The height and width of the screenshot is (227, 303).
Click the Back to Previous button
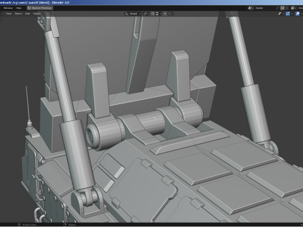pos(40,8)
